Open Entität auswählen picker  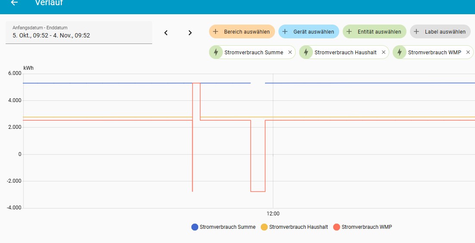(x=374, y=31)
